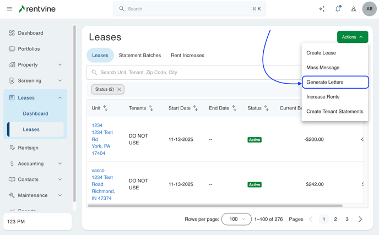Click the lease search input field
The width and height of the screenshot is (379, 235).
point(193,72)
